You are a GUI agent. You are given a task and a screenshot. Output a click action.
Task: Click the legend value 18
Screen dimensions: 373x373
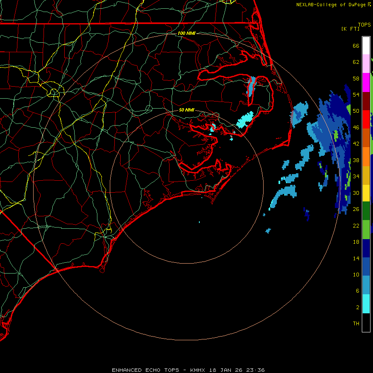[x=356, y=242]
